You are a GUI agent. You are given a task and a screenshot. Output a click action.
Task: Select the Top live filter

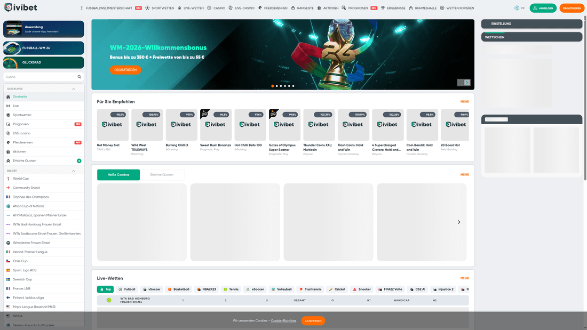tap(105, 289)
